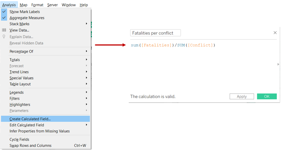The width and height of the screenshot is (282, 151).
Task: Toggle Show Mark Labels checkmark
Action: click(x=4, y=12)
